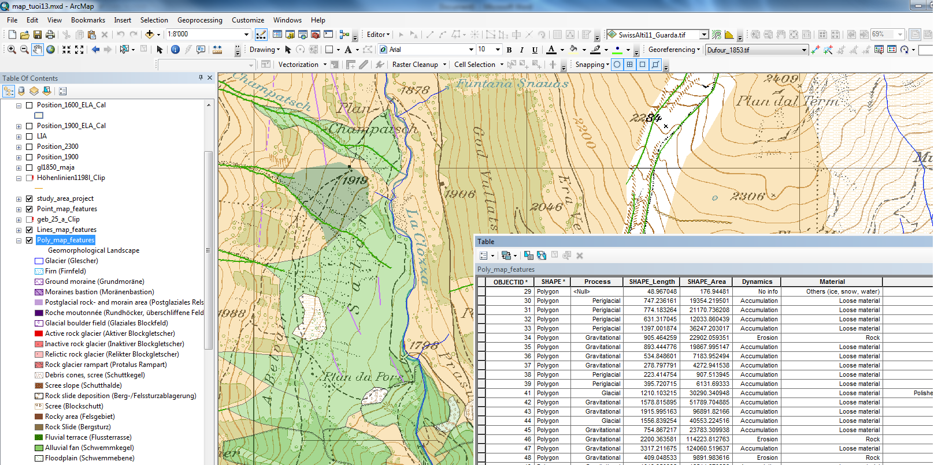This screenshot has height=465, width=934.
Task: Open the Raster Cleanup menu button
Action: [419, 65]
